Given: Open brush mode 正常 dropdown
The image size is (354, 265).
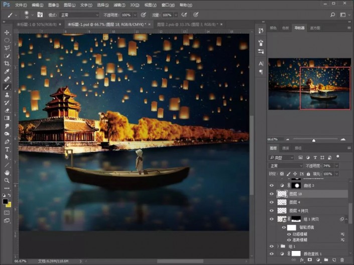Looking at the screenshot, I should [79, 15].
